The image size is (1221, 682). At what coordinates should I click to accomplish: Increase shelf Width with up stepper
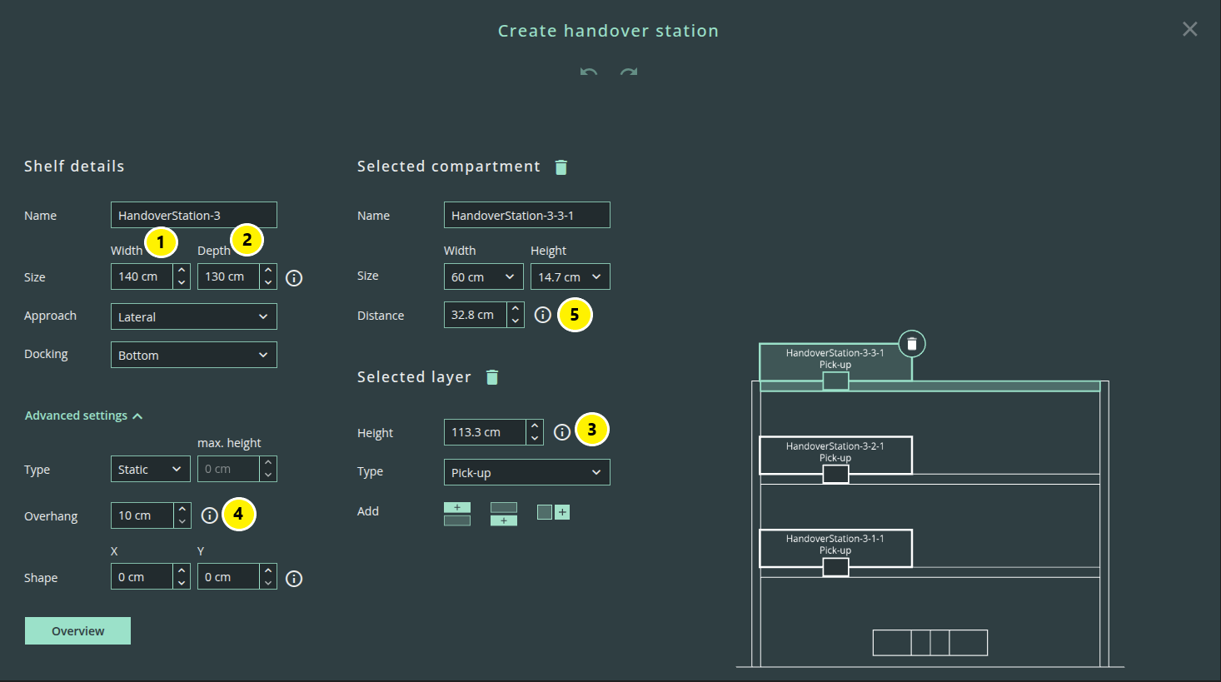pos(182,271)
